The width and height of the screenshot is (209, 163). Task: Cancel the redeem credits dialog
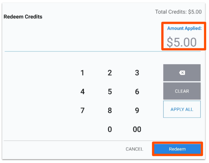pyautogui.click(x=134, y=149)
